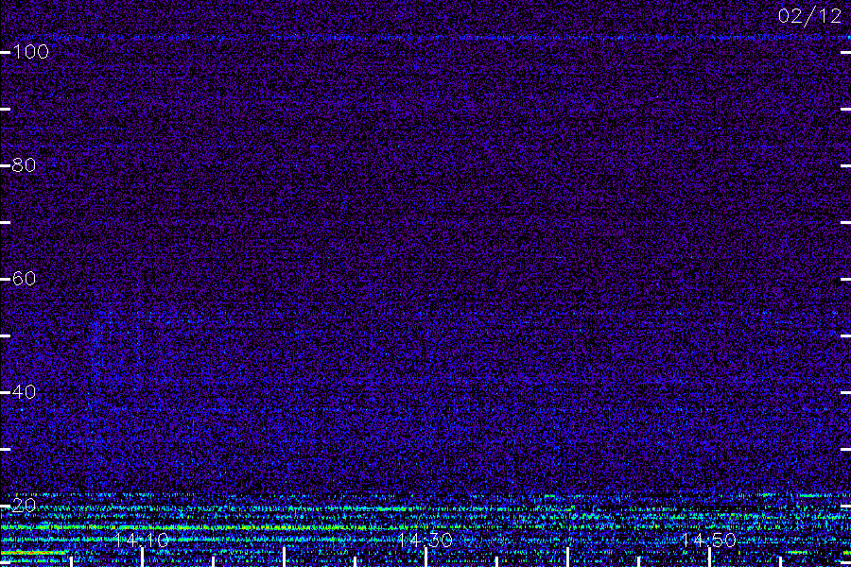Image resolution: width=851 pixels, height=567 pixels.
Task: Click the 14:30 time label
Action: (x=425, y=540)
